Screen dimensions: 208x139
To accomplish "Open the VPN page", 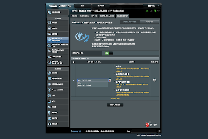I will click(57, 101).
